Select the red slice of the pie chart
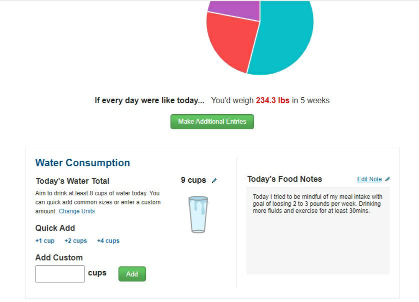The width and height of the screenshot is (419, 302). click(x=230, y=40)
